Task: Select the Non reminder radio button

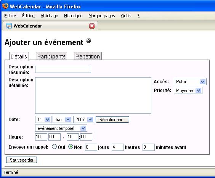Action: (71, 147)
